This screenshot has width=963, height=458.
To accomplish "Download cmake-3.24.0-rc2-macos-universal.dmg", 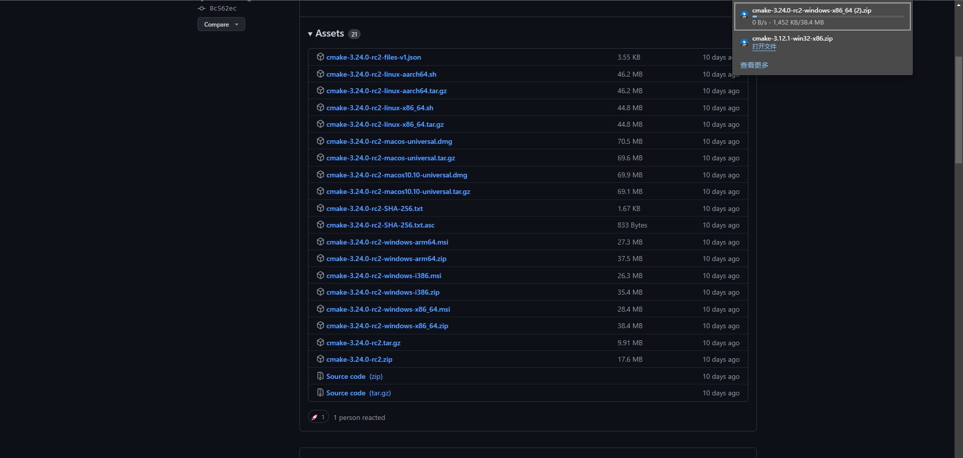I will click(389, 141).
